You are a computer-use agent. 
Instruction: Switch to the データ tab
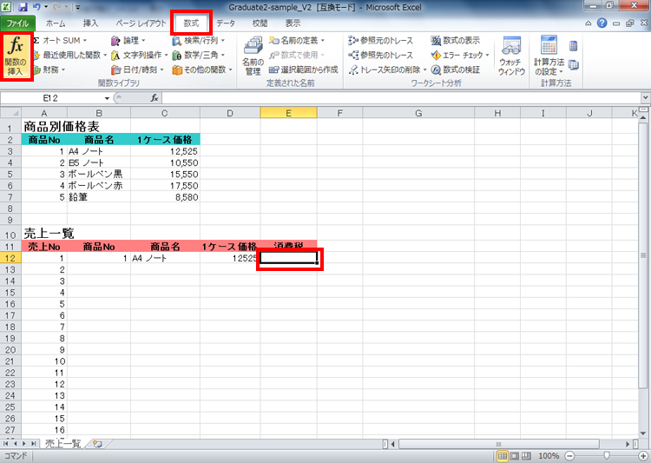(x=226, y=23)
